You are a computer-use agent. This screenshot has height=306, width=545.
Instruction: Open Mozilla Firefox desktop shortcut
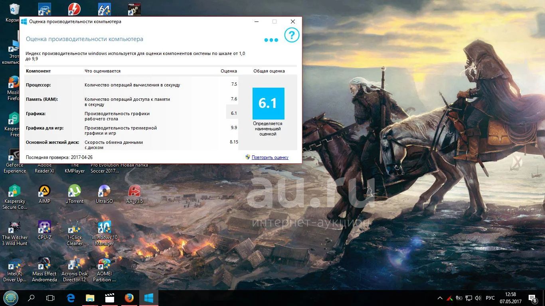[14, 88]
